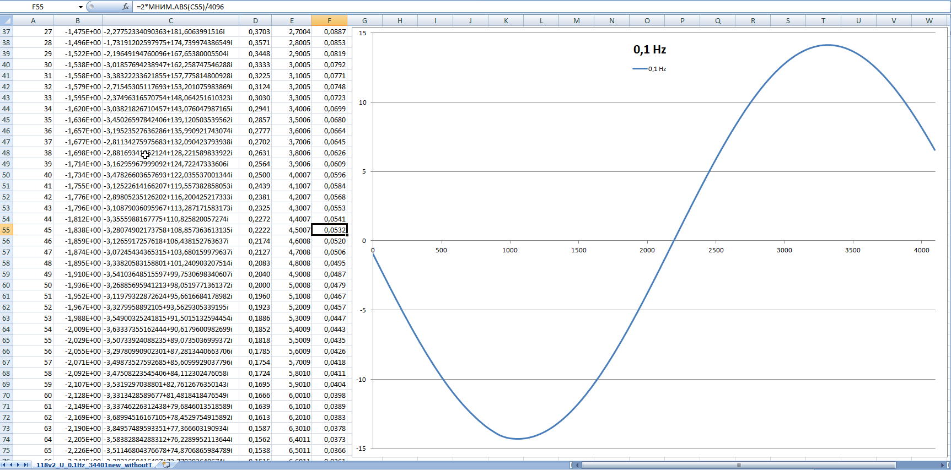The height and width of the screenshot is (470, 951).
Task: Click the chart title '0,1 Hz'
Action: [649, 50]
